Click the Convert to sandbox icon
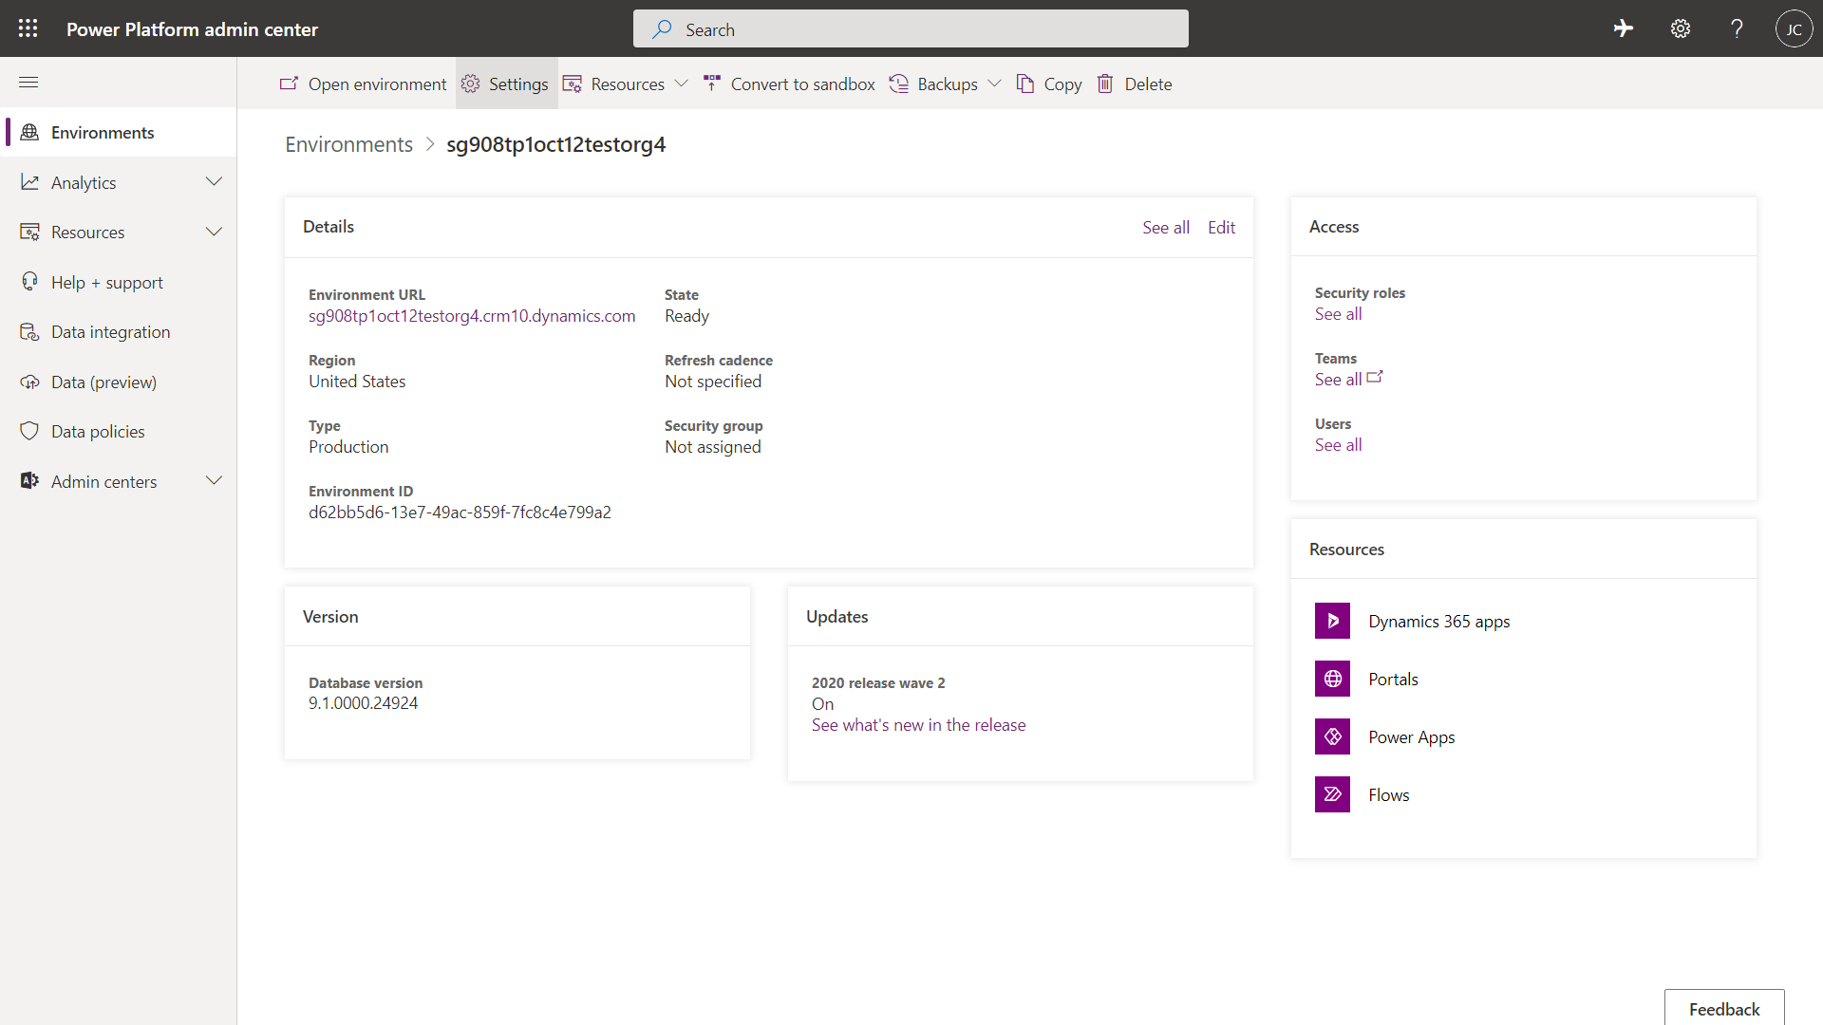The height and width of the screenshot is (1025, 1823). [712, 84]
